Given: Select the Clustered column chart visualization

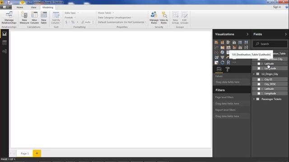Looking at the screenshot, I should (234, 42).
